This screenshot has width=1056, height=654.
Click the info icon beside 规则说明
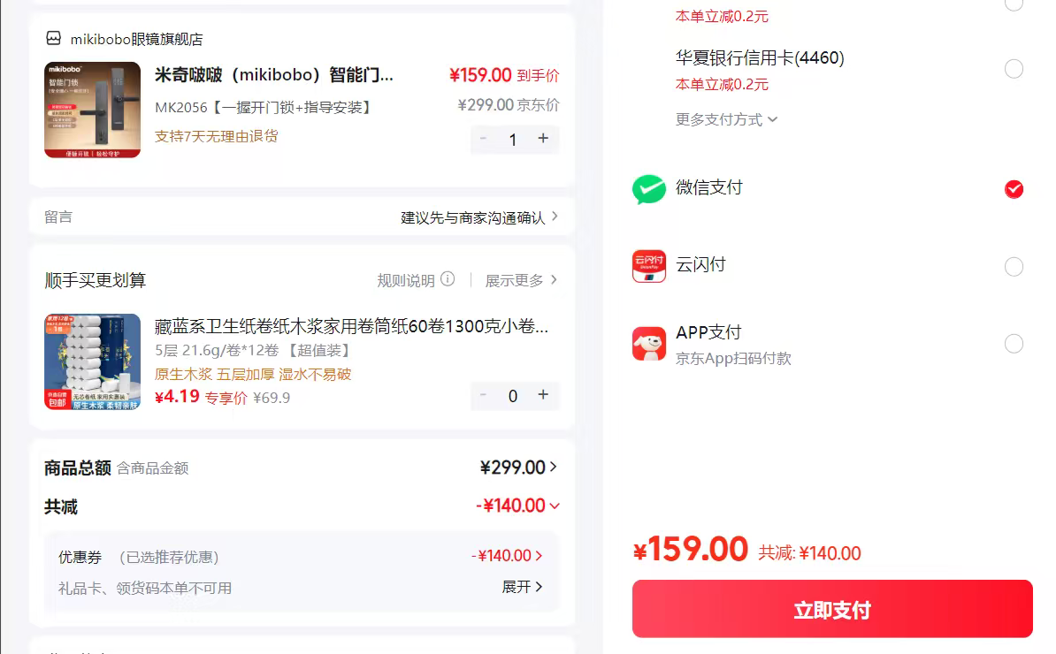(448, 279)
